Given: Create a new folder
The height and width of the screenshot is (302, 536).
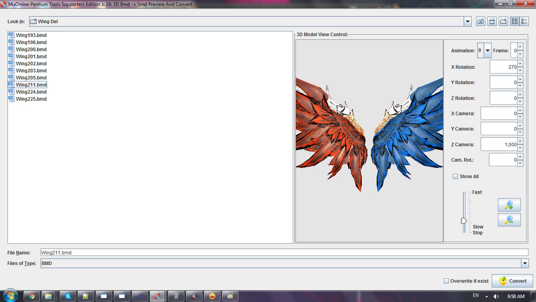Looking at the screenshot, I should tap(503, 21).
